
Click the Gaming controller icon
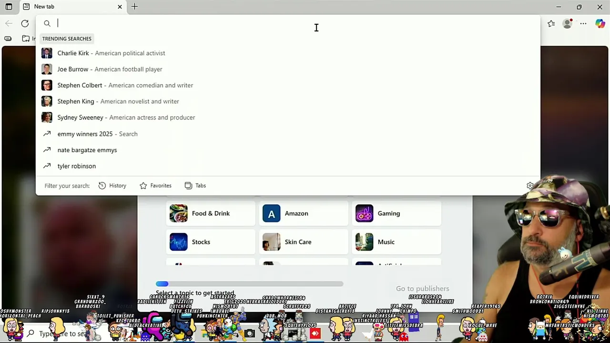coord(364,213)
